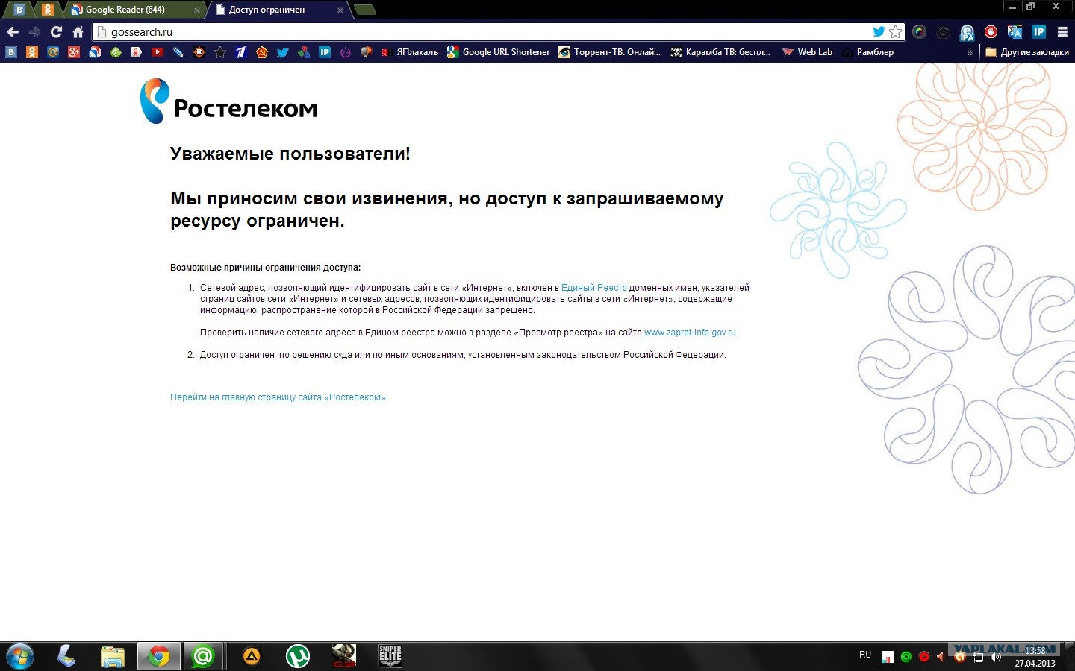Image resolution: width=1075 pixels, height=671 pixels.
Task: Click the Twitter bird icon in address bar
Action: 879,32
